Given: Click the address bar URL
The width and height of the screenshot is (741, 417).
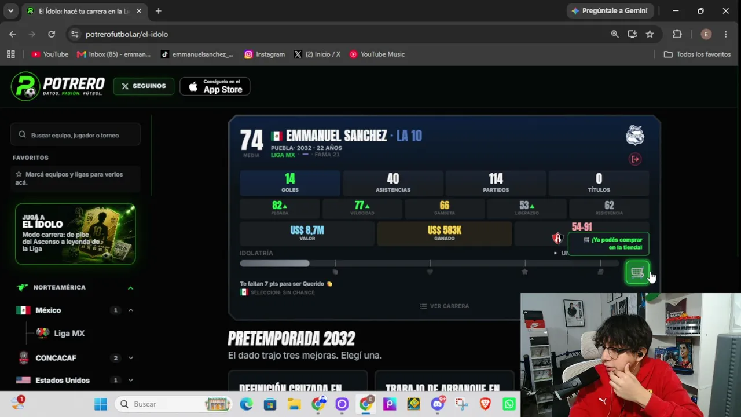Looking at the screenshot, I should (127, 34).
